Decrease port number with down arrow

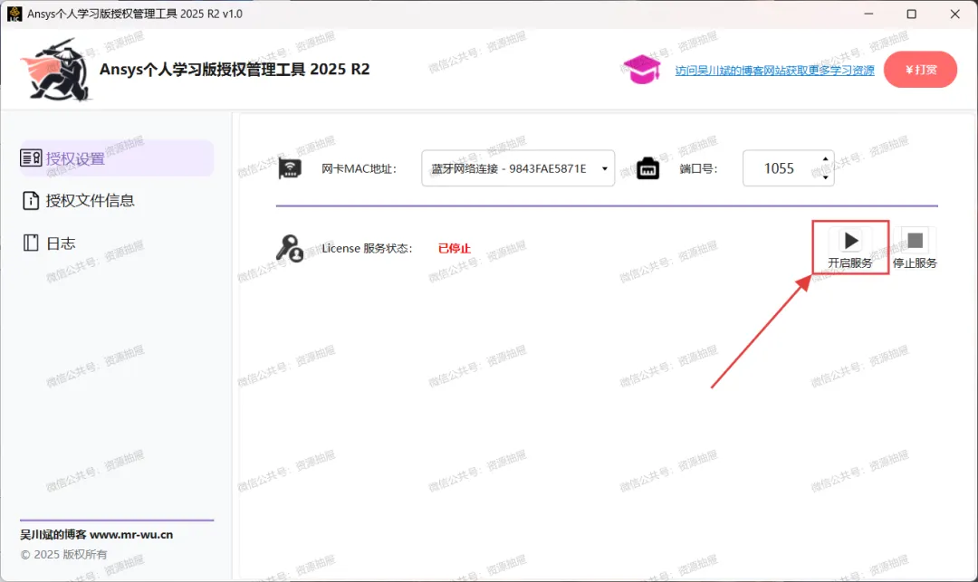(x=825, y=177)
